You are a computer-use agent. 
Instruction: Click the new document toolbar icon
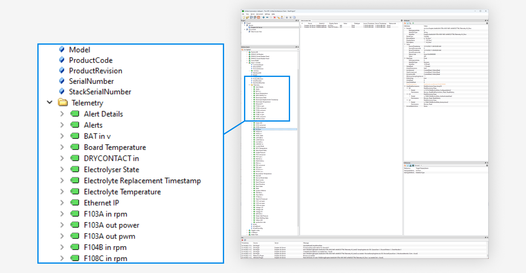coord(244,17)
